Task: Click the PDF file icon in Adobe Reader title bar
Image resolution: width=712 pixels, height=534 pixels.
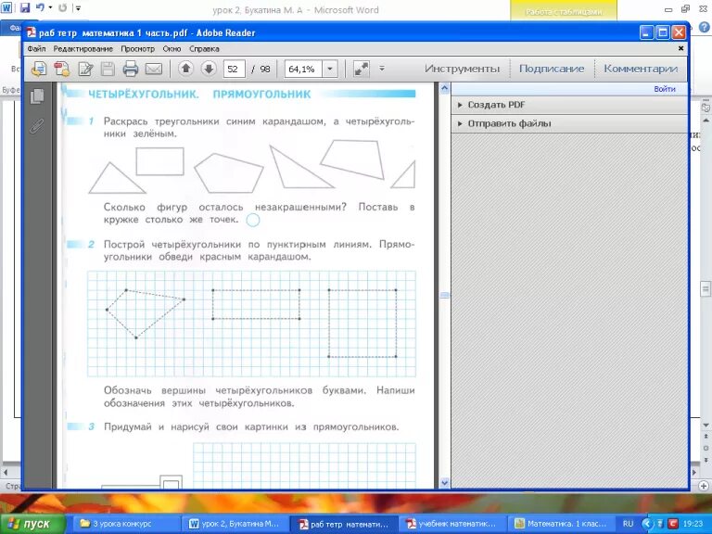Action: (x=31, y=32)
